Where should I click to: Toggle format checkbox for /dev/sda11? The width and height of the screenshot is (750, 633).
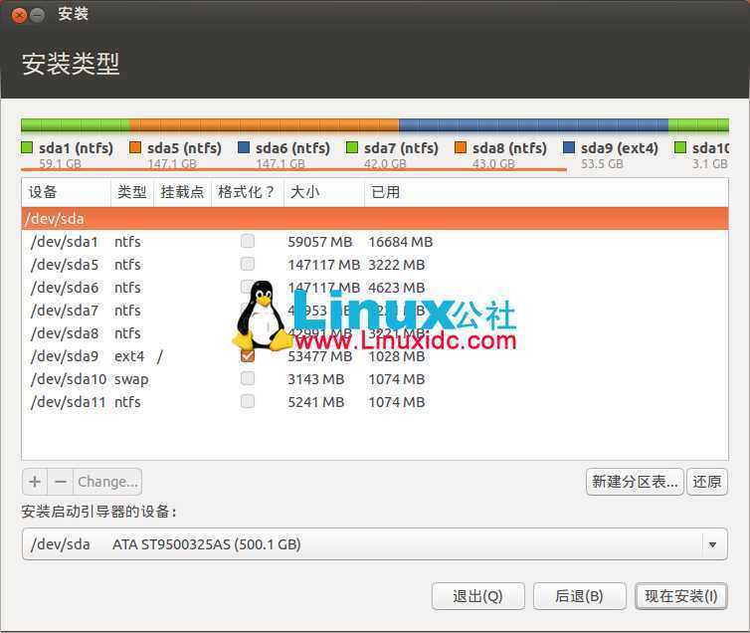click(x=248, y=401)
